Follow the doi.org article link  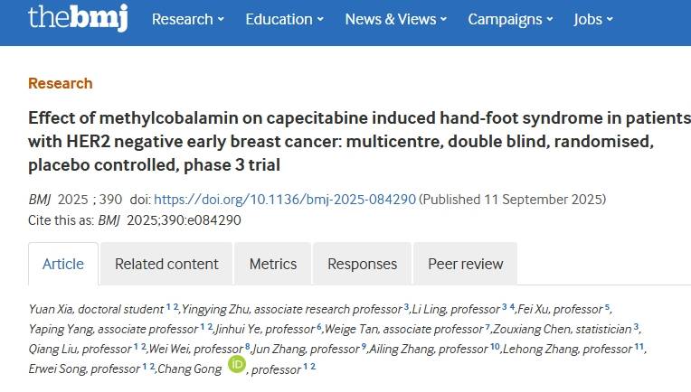pos(285,200)
